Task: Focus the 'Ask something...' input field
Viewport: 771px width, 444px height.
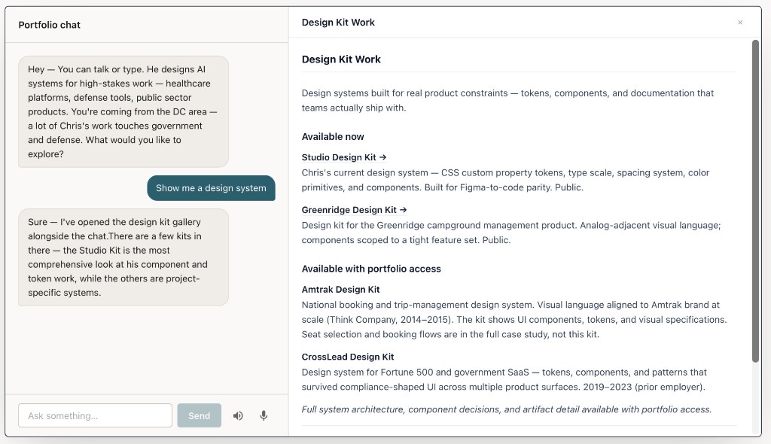Action: pos(96,415)
